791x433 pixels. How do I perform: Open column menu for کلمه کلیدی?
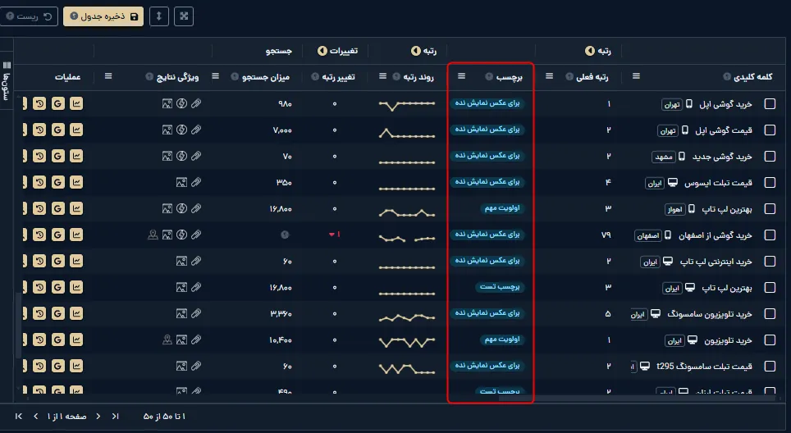[636, 76]
